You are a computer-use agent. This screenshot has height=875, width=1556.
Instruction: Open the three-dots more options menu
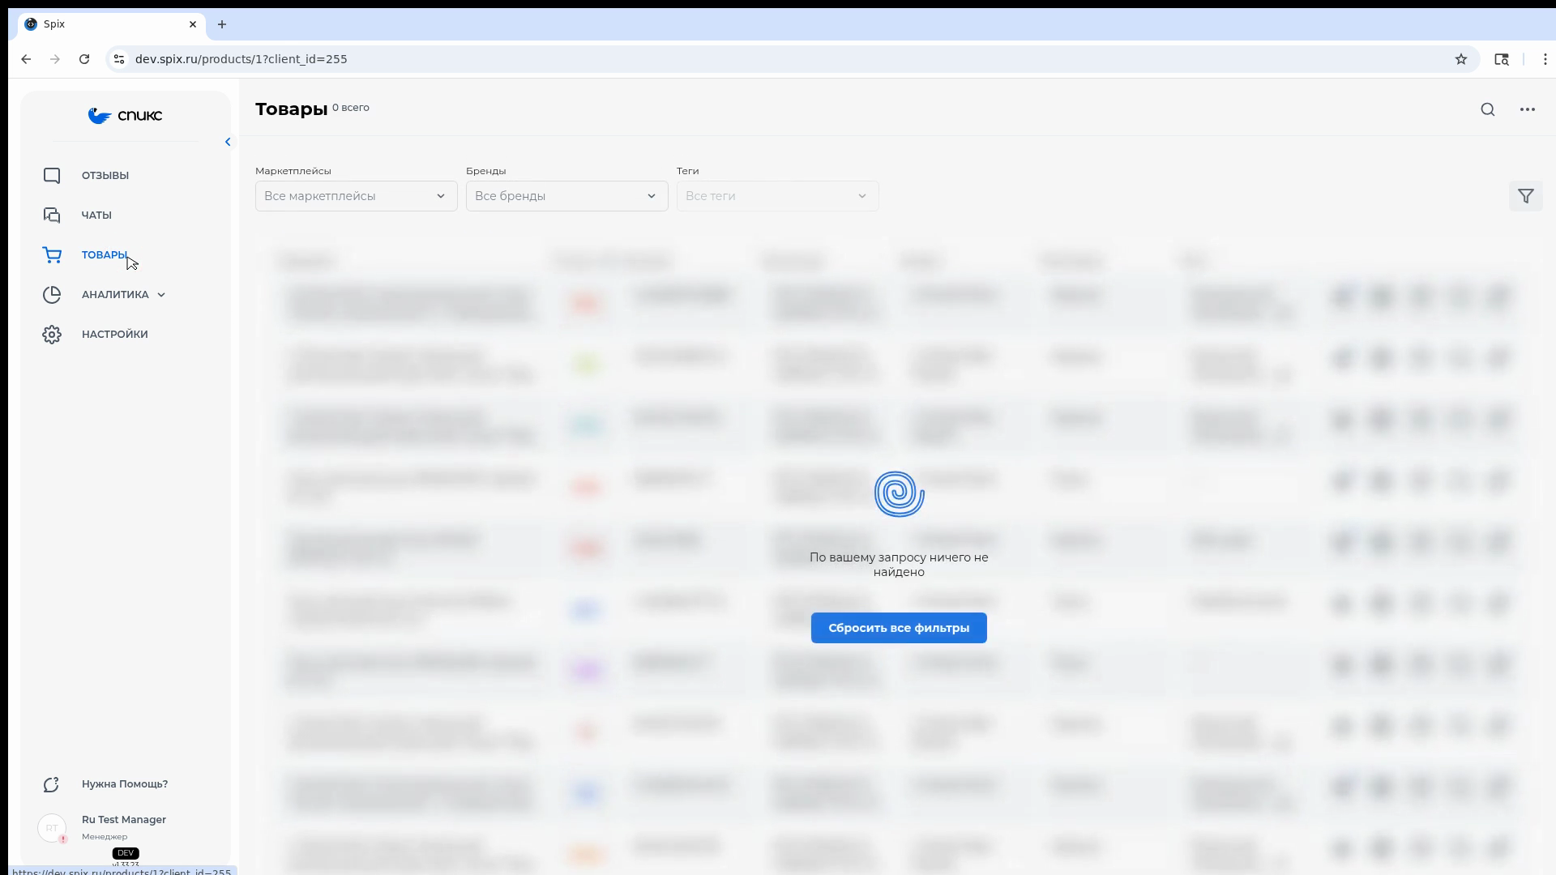[1528, 109]
